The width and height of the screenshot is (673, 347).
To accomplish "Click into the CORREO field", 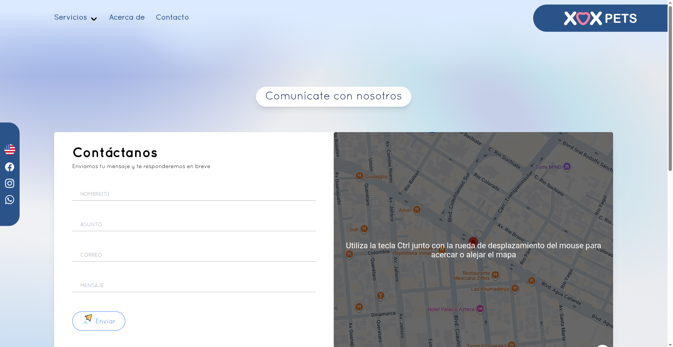I will tap(194, 255).
